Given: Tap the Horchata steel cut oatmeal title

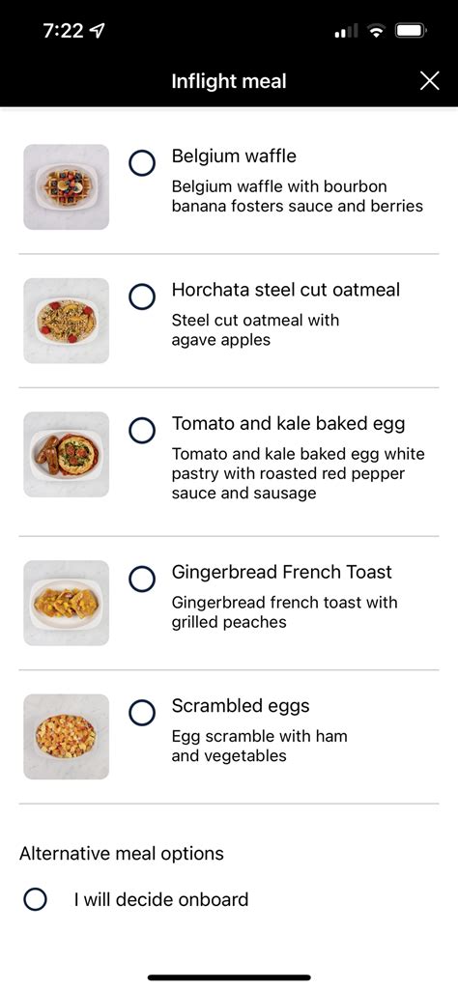Looking at the screenshot, I should pyautogui.click(x=286, y=290).
